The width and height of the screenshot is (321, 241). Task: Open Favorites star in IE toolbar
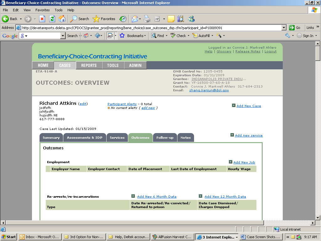(96, 19)
